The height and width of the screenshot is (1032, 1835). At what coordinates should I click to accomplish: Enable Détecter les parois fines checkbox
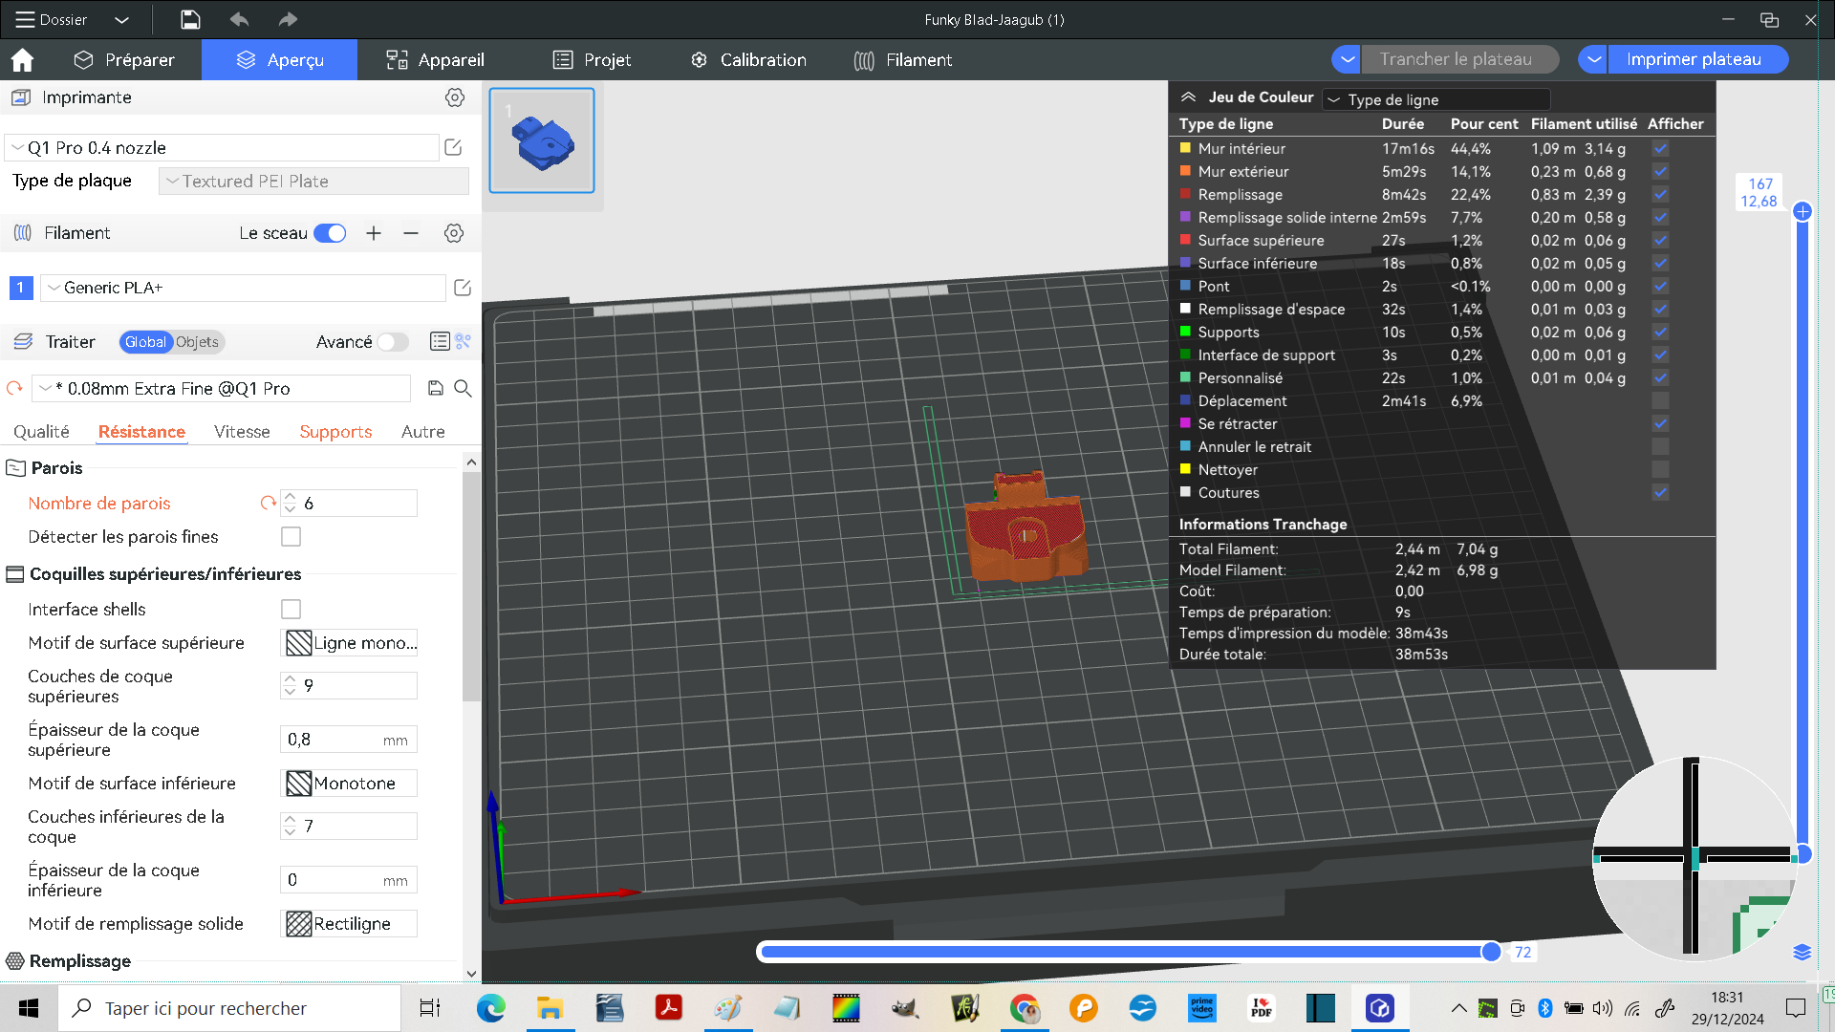[x=291, y=537]
